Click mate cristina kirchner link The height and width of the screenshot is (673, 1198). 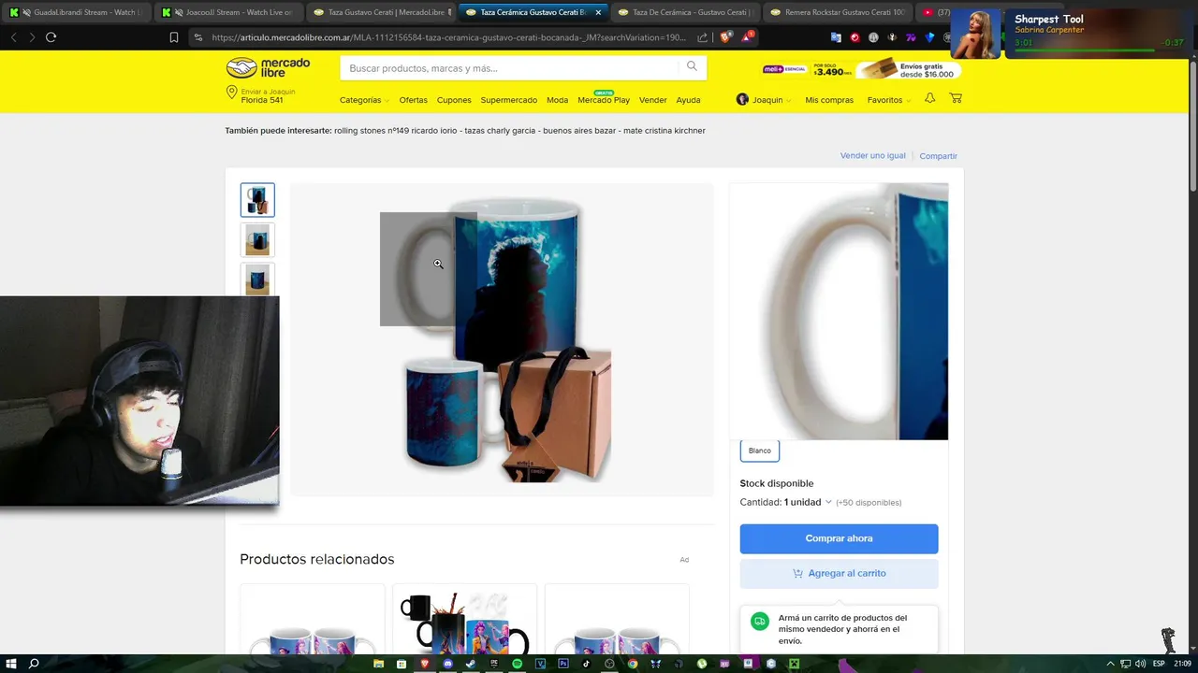point(665,131)
